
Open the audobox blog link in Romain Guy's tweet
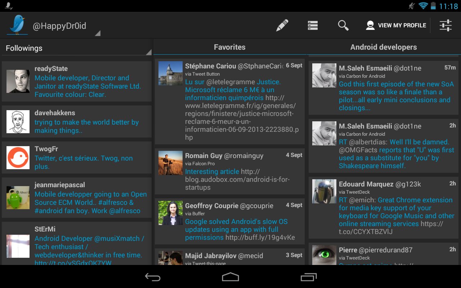point(237,180)
